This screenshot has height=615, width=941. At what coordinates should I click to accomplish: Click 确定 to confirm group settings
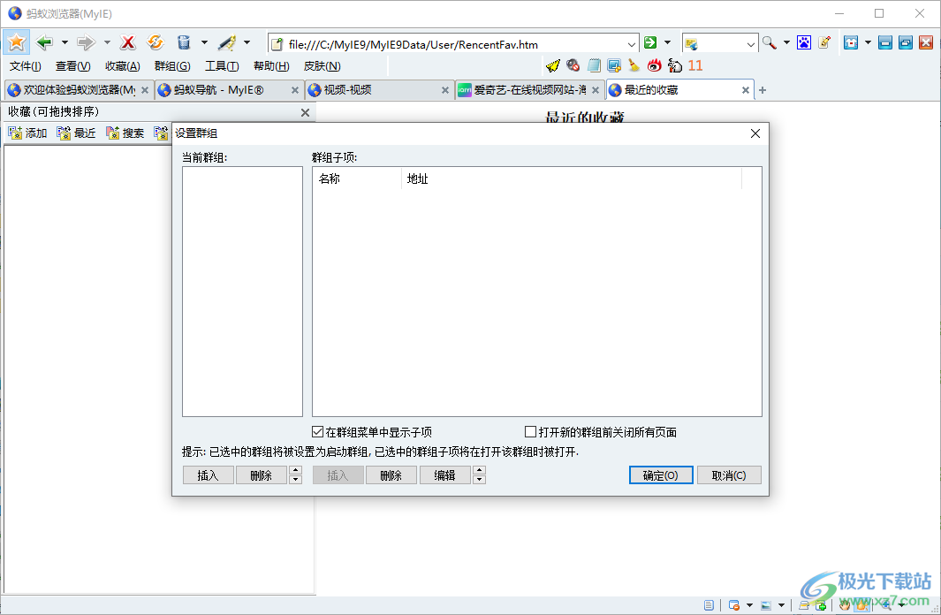pos(659,475)
